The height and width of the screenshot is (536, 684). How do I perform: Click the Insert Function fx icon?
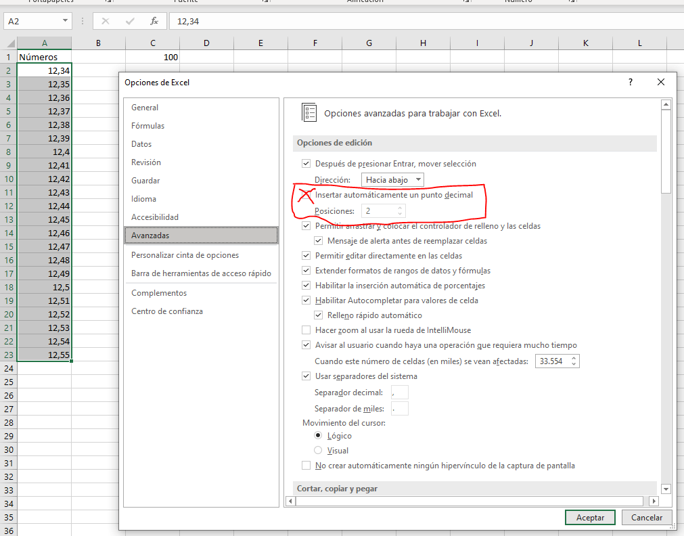154,22
